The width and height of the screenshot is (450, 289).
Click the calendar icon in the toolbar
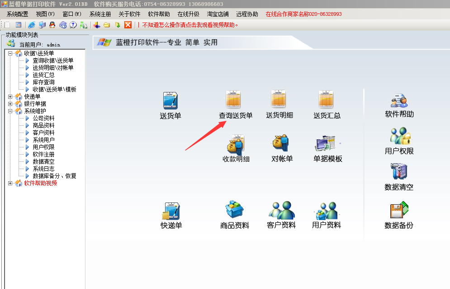(x=19, y=25)
